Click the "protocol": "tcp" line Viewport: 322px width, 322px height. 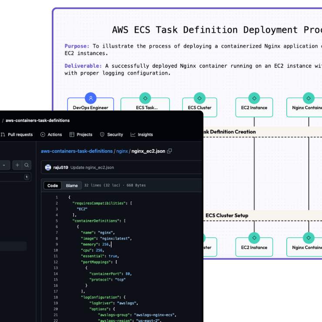[x=107, y=279]
